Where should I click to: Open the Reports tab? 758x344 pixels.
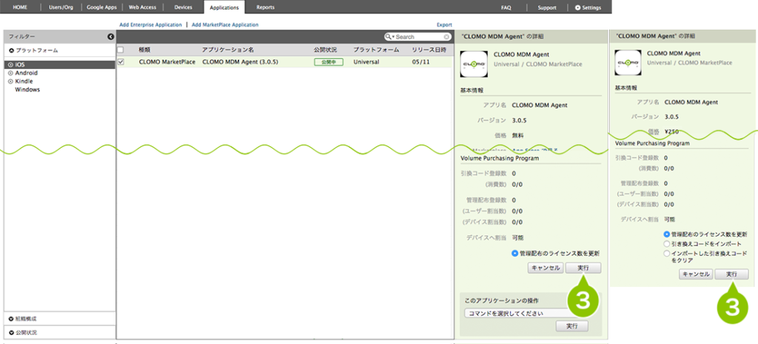pyautogui.click(x=266, y=7)
